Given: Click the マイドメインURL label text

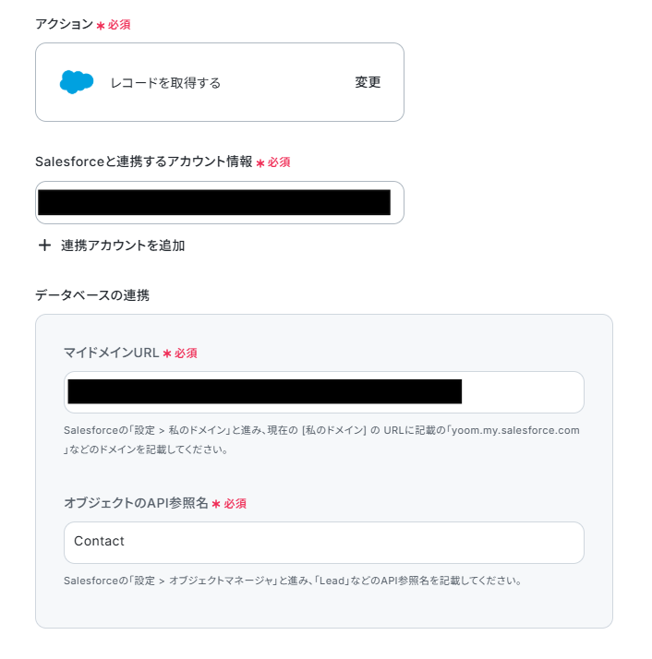Looking at the screenshot, I should [x=112, y=353].
